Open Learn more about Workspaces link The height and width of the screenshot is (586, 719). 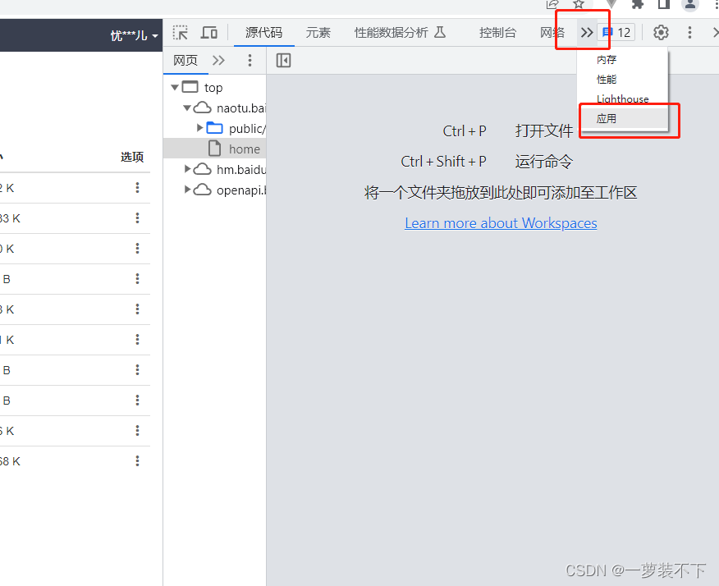pos(501,223)
